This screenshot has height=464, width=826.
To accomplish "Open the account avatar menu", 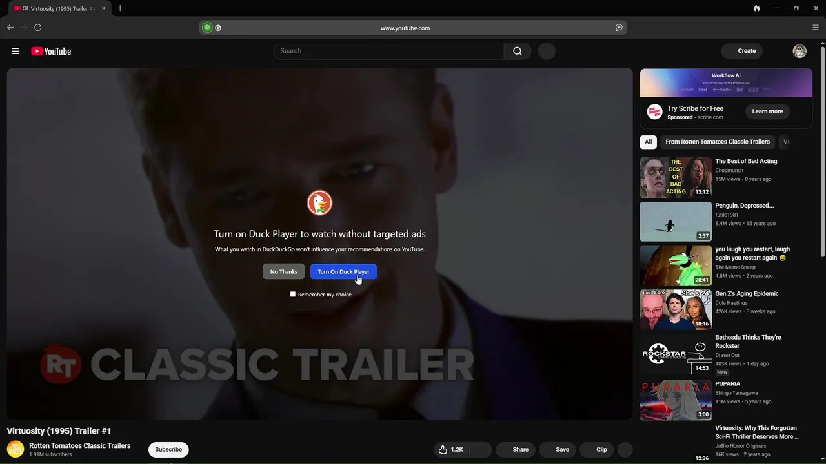I will pos(800,51).
